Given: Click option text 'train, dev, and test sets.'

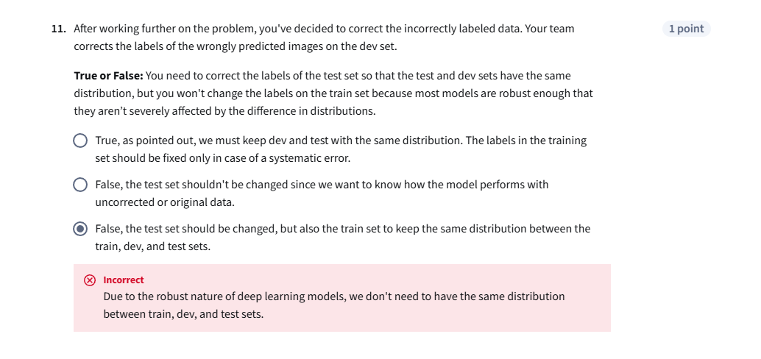Looking at the screenshot, I should click(x=152, y=246).
